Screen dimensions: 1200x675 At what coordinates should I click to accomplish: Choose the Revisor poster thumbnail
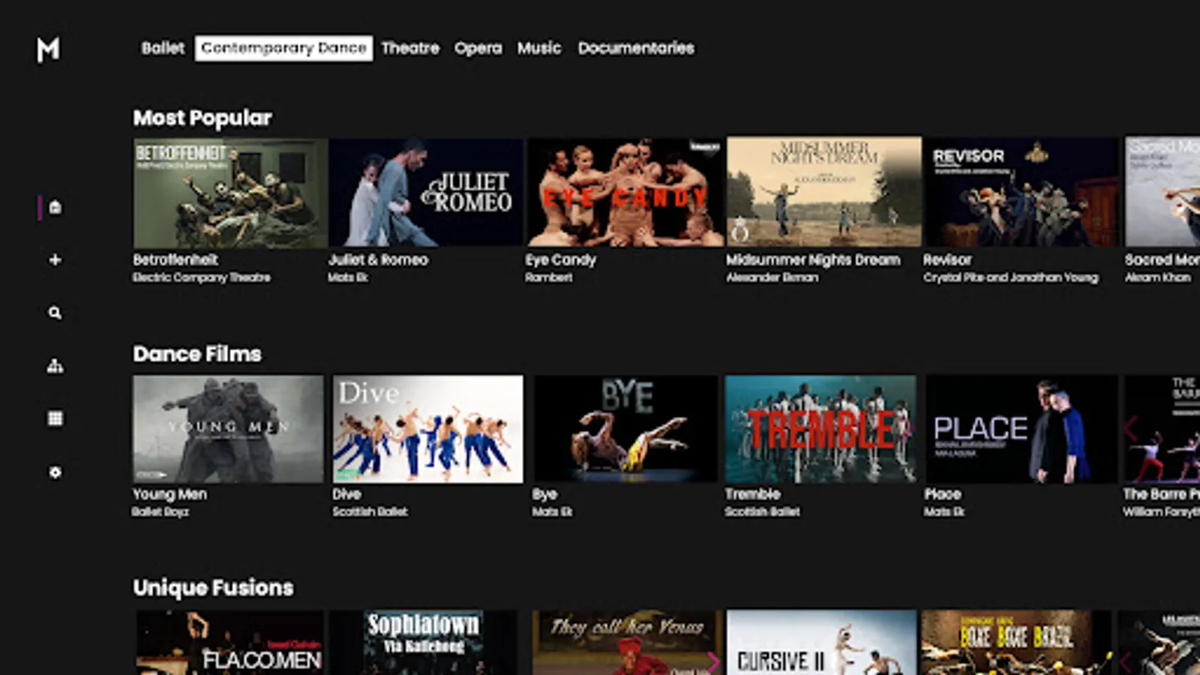(1021, 192)
